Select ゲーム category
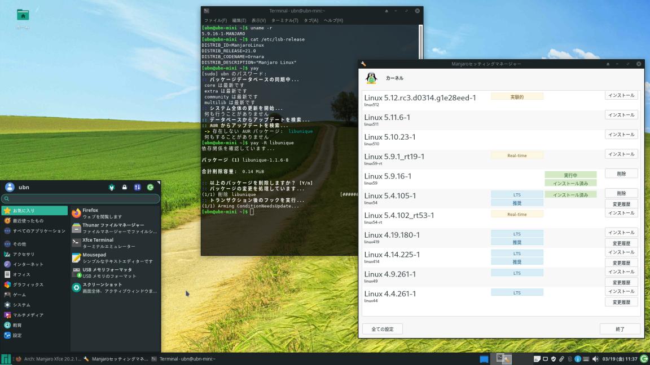This screenshot has width=650, height=365. (x=35, y=295)
